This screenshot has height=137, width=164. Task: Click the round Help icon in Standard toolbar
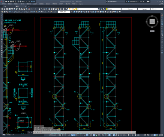click(x=64, y=9)
